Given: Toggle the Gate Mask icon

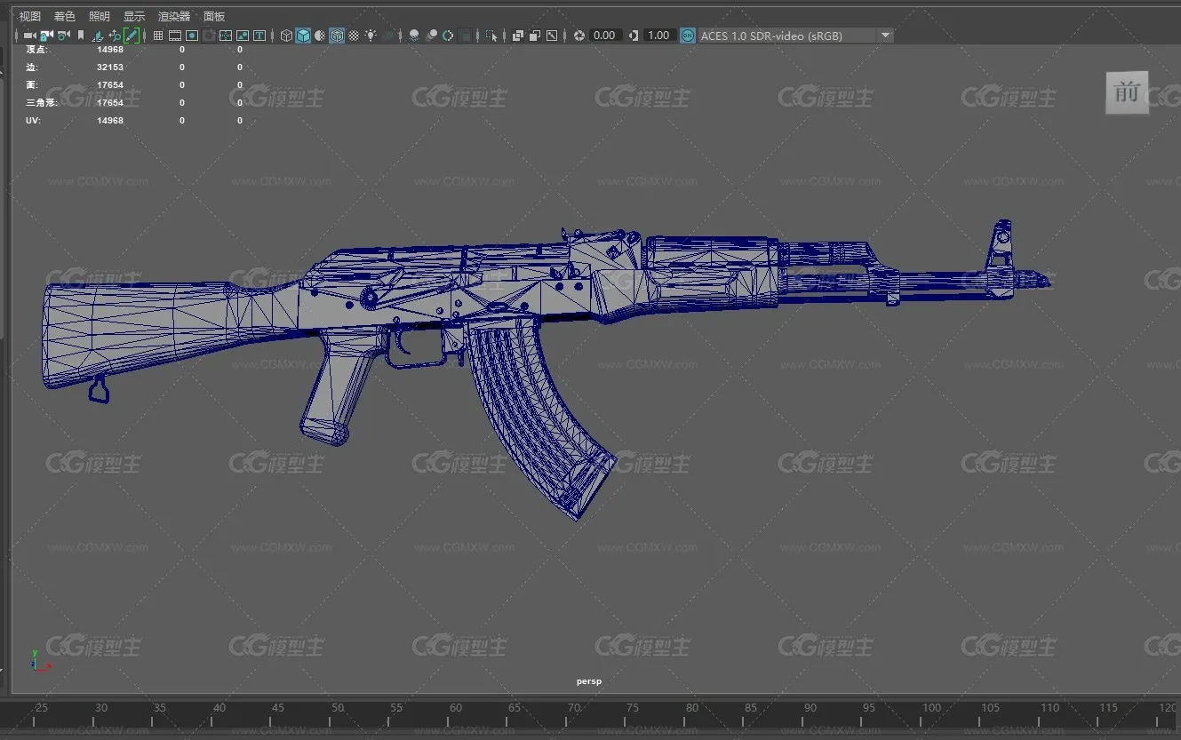Looking at the screenshot, I should point(209,36).
